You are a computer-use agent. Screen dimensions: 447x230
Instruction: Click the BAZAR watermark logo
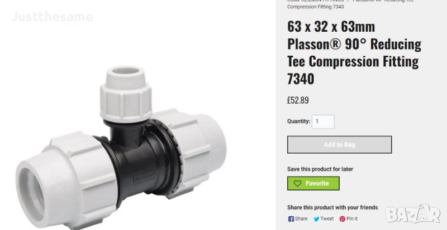pos(413,214)
